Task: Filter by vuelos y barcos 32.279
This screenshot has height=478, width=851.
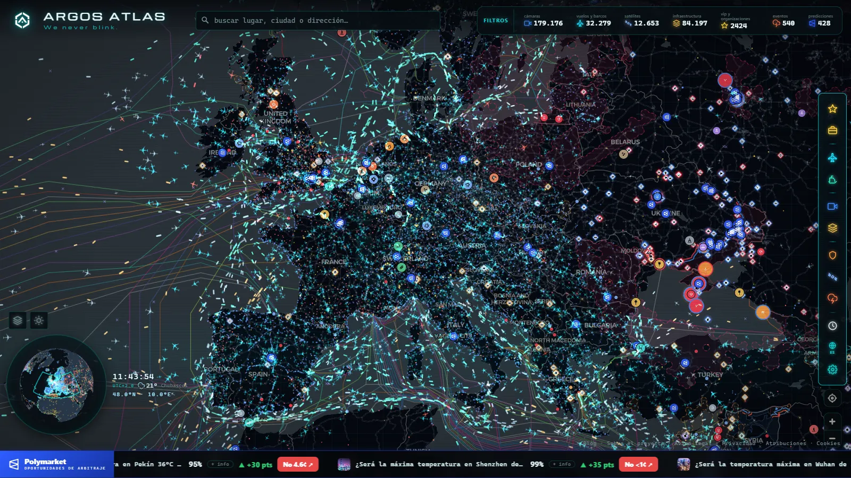Action: (593, 21)
